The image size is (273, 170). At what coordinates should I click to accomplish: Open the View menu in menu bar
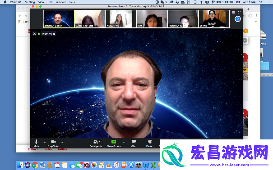[x=41, y=2]
